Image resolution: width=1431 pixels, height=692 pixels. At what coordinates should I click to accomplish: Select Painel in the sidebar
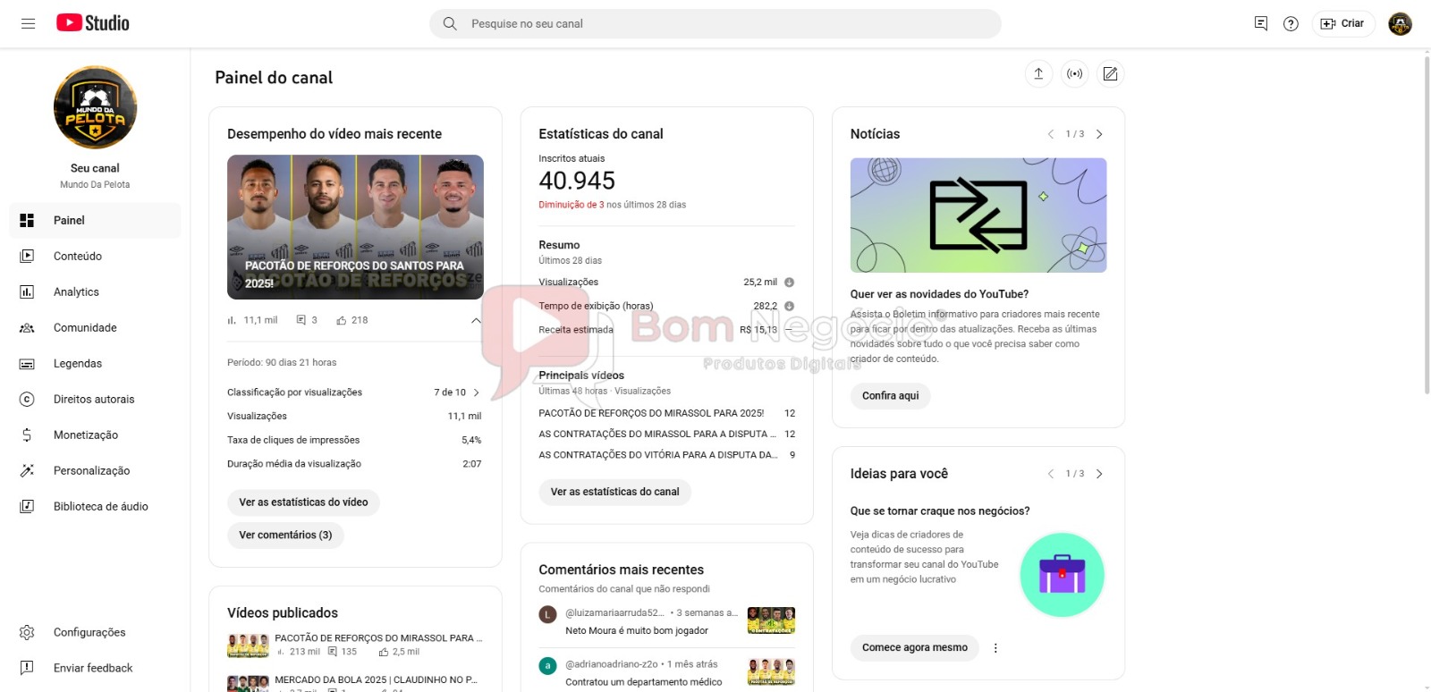95,220
